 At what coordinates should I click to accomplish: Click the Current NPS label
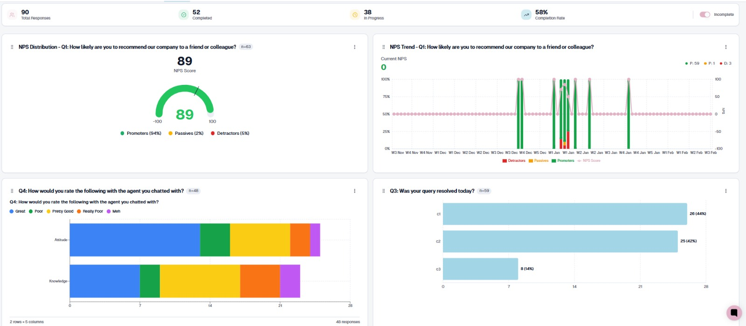394,59
